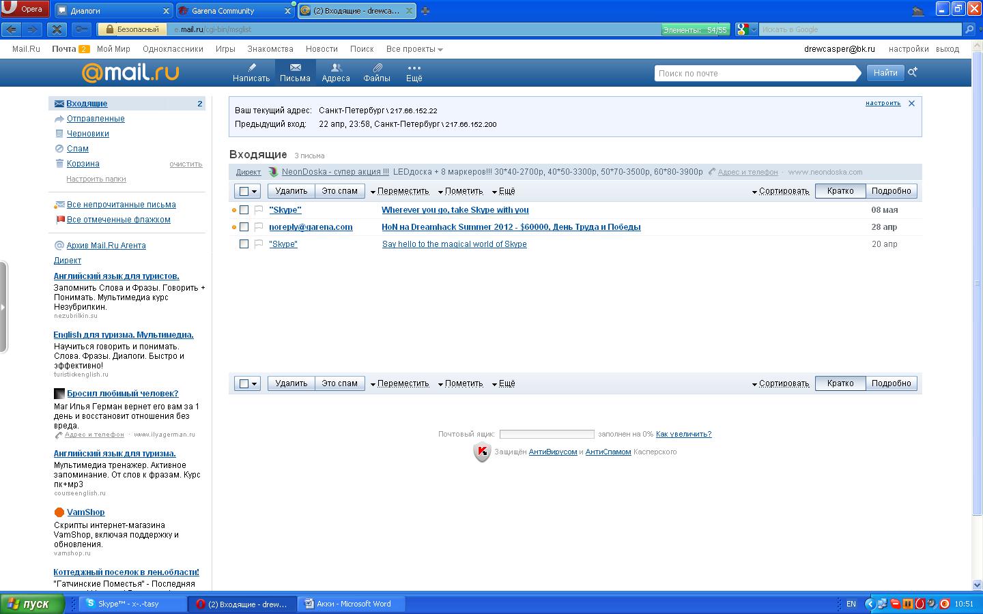983x614 pixels.
Task: Select checkbox for Say hello Skype email
Action: [x=244, y=244]
